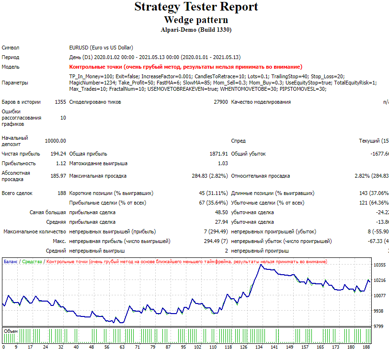The height and width of the screenshot is (352, 389).
Task: Select the red "Контрольные точки" model warning
Action: (186, 67)
